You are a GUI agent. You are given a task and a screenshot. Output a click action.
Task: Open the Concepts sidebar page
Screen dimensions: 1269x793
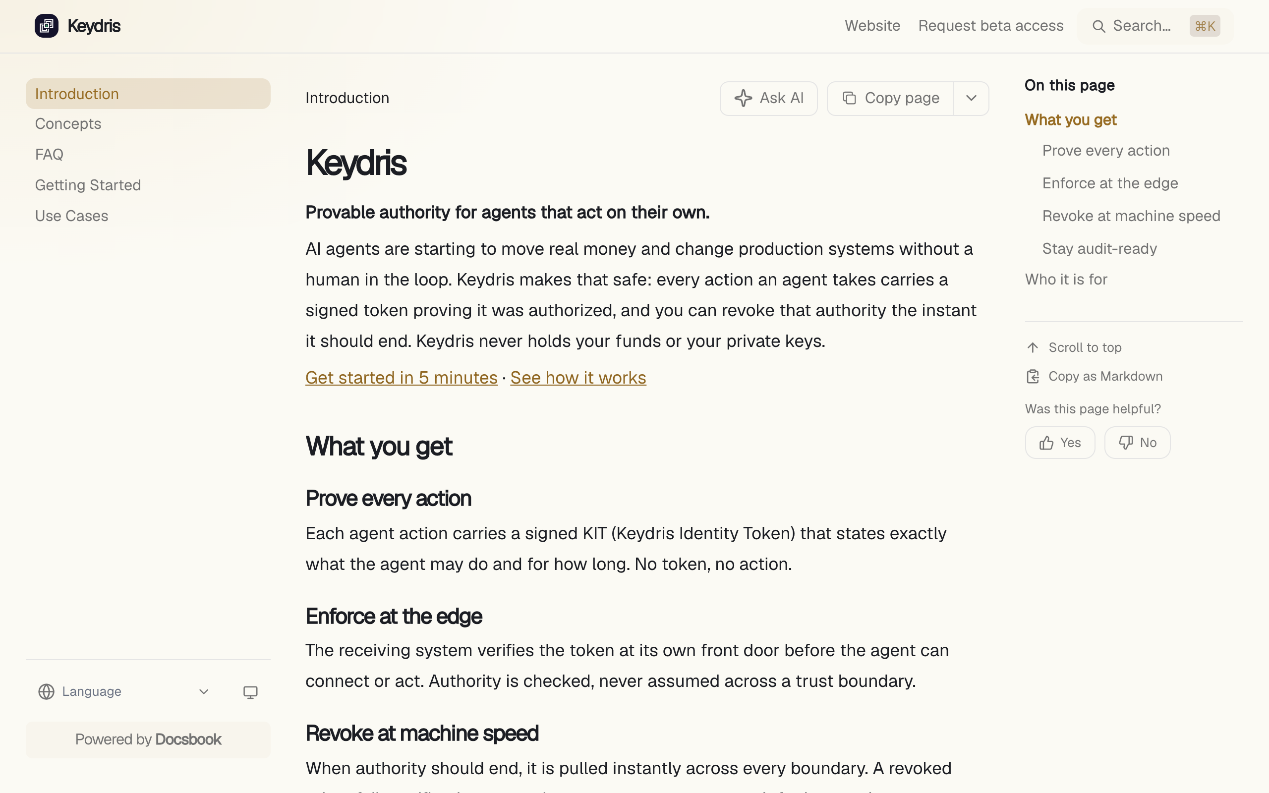[148, 124]
